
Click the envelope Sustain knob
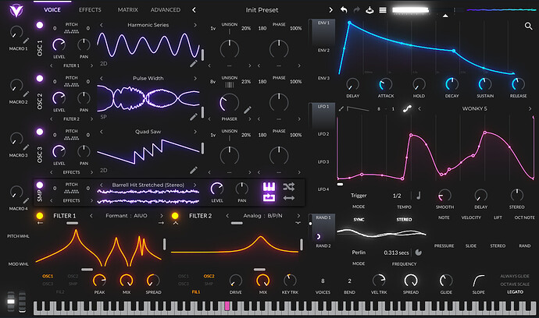pos(484,84)
